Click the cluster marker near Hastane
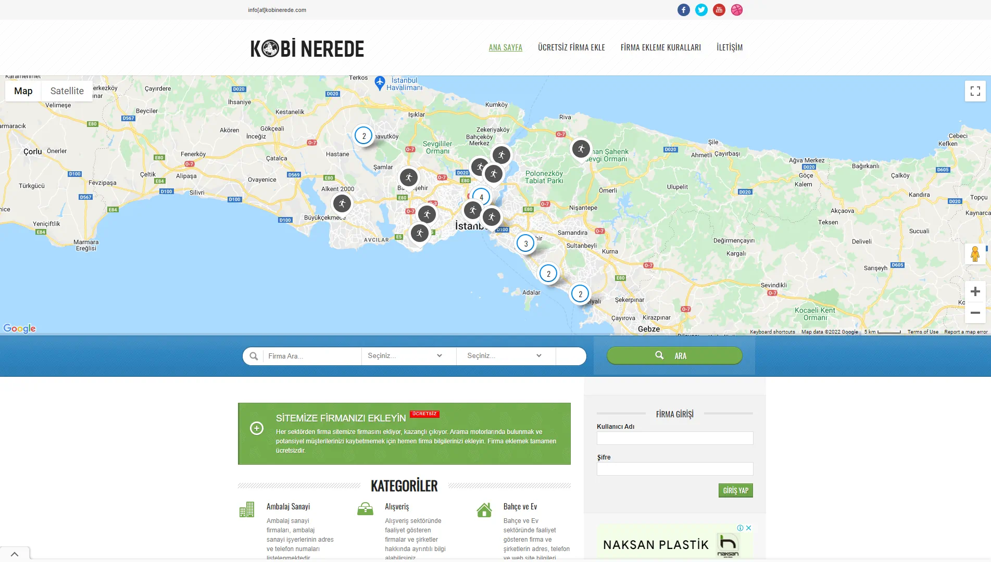This screenshot has width=991, height=562. click(x=363, y=136)
